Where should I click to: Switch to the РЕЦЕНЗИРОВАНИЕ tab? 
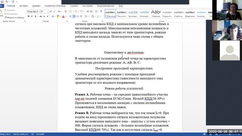coord(105,6)
